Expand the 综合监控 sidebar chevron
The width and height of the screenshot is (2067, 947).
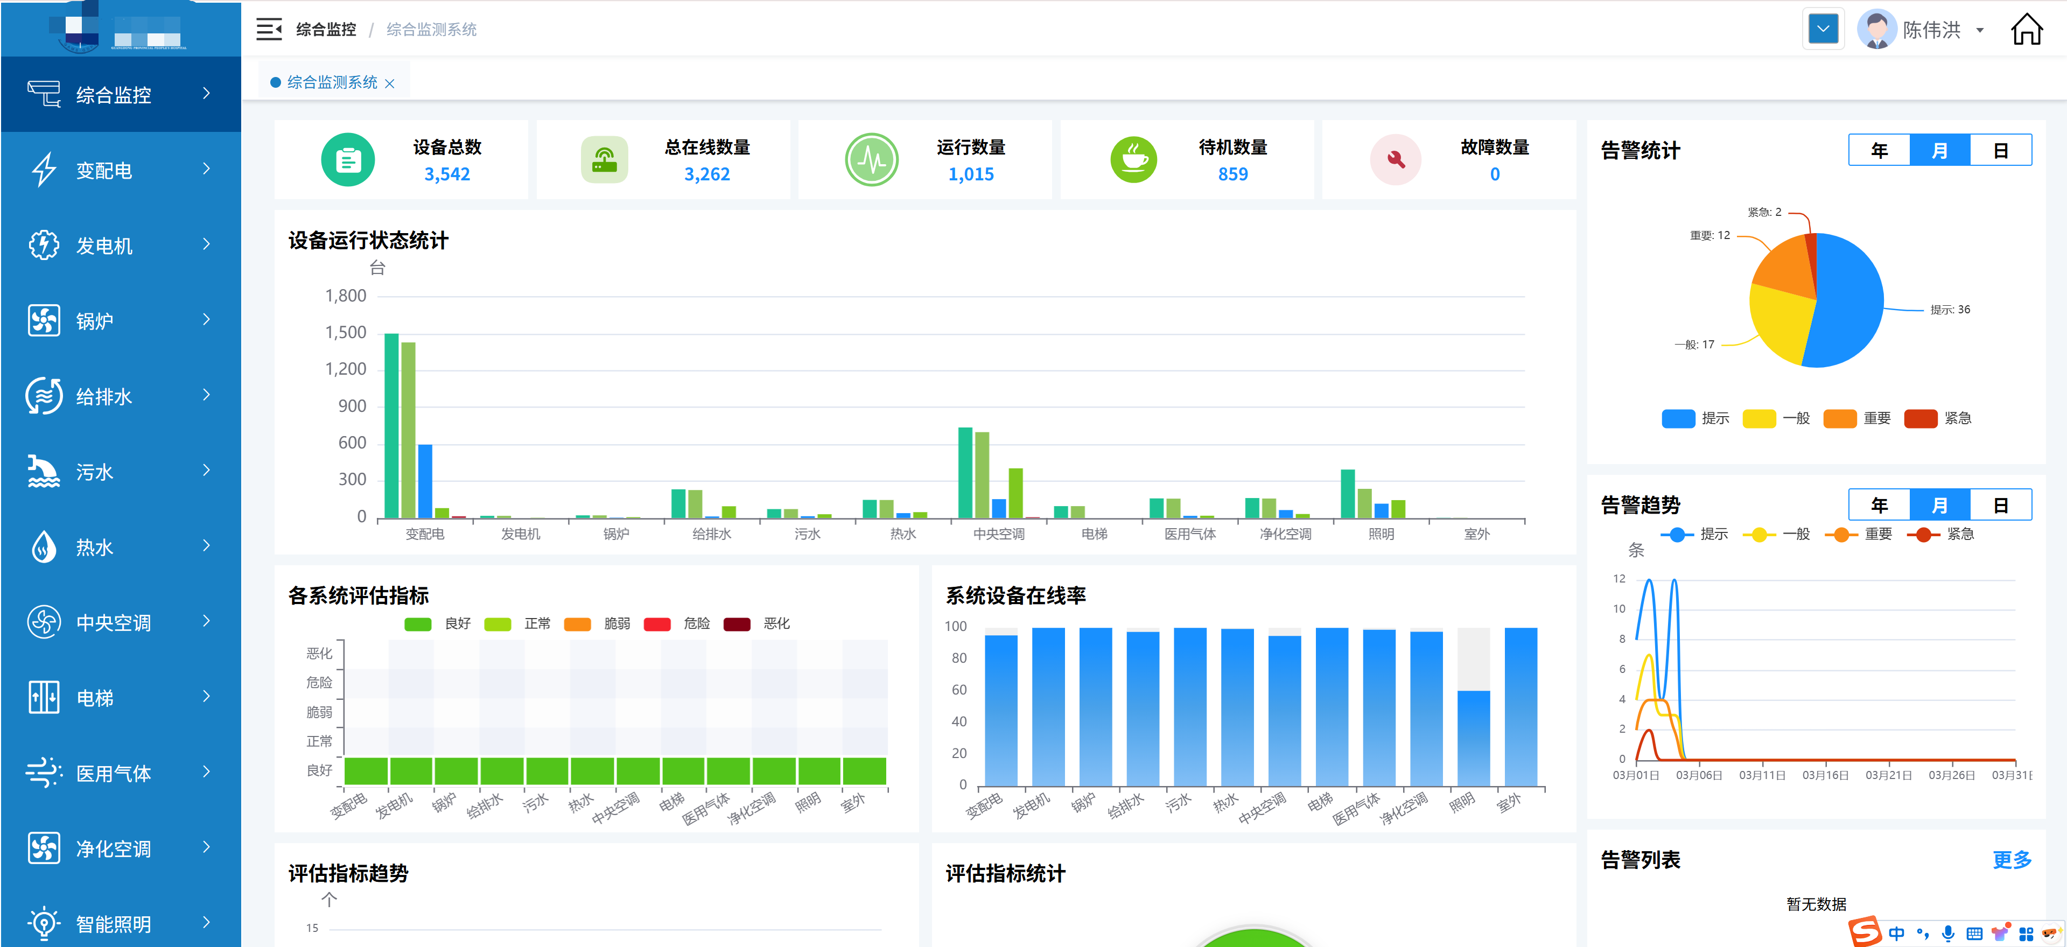206,93
